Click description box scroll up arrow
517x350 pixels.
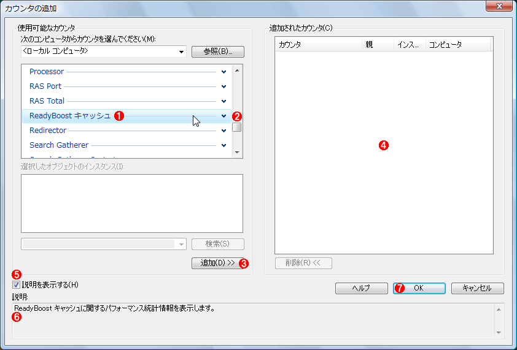(x=499, y=310)
